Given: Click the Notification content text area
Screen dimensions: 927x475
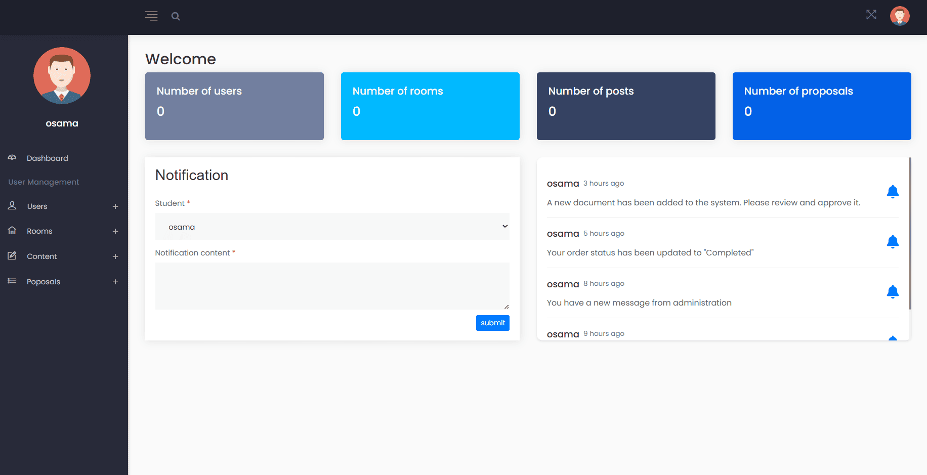Looking at the screenshot, I should [332, 286].
